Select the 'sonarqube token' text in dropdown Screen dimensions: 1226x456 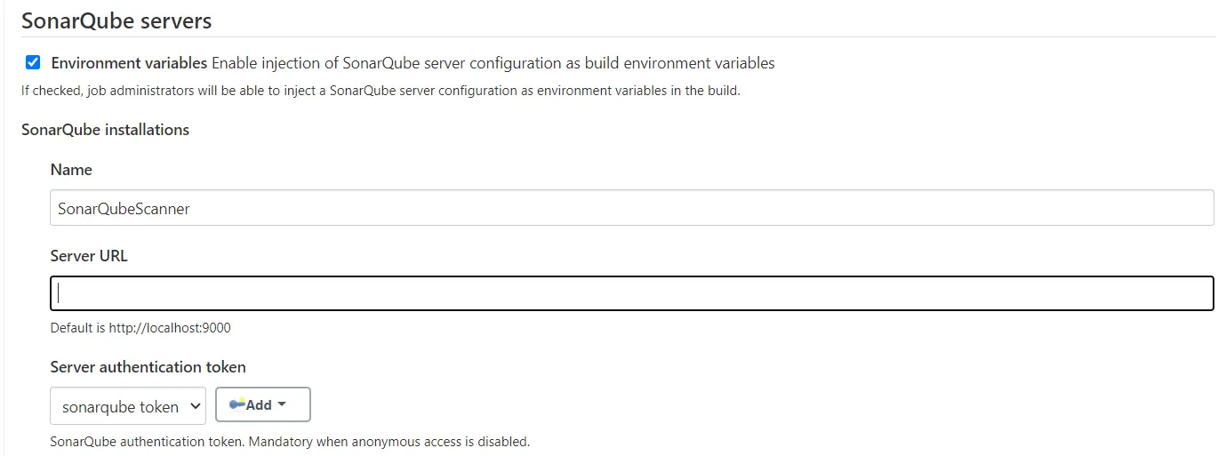coord(120,407)
